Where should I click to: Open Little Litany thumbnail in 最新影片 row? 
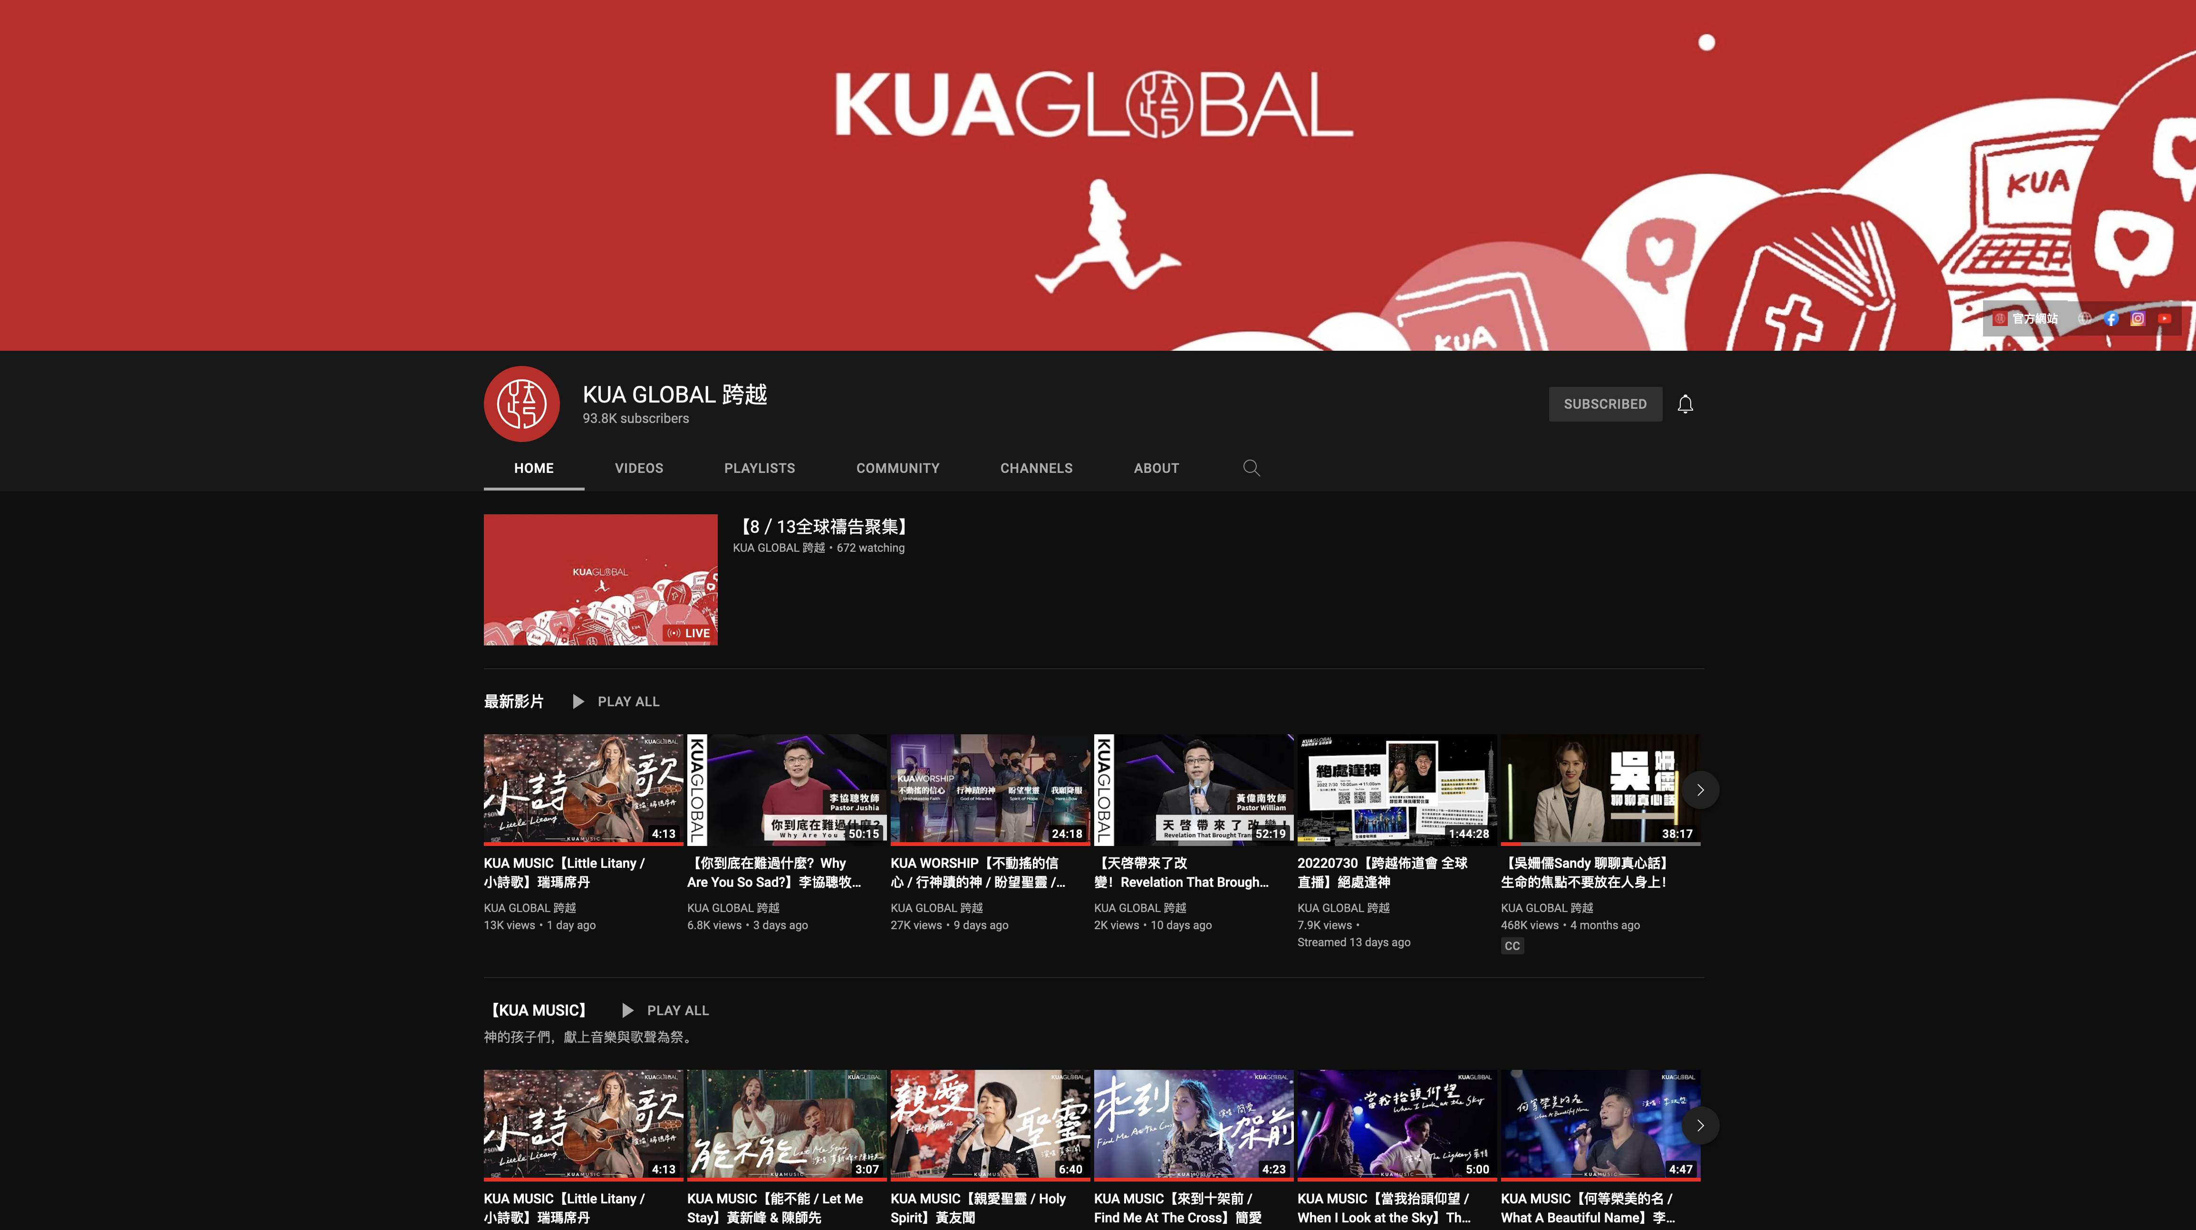[x=584, y=790]
